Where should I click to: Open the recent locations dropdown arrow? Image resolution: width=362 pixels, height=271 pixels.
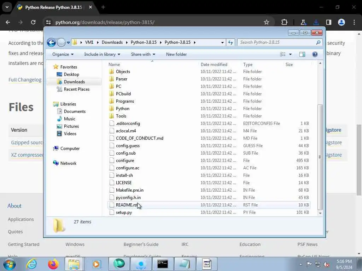click(x=68, y=43)
